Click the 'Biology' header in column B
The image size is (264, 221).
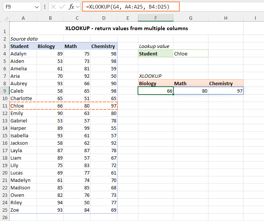click(x=50, y=46)
